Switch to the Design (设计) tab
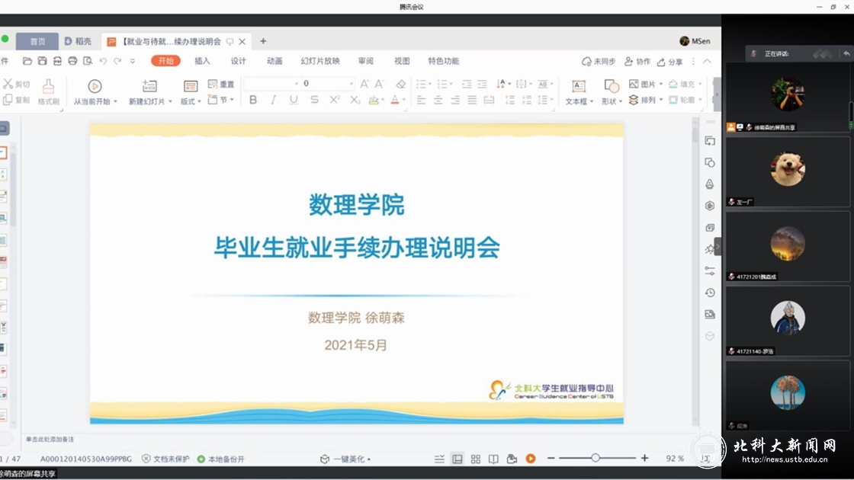 point(239,61)
